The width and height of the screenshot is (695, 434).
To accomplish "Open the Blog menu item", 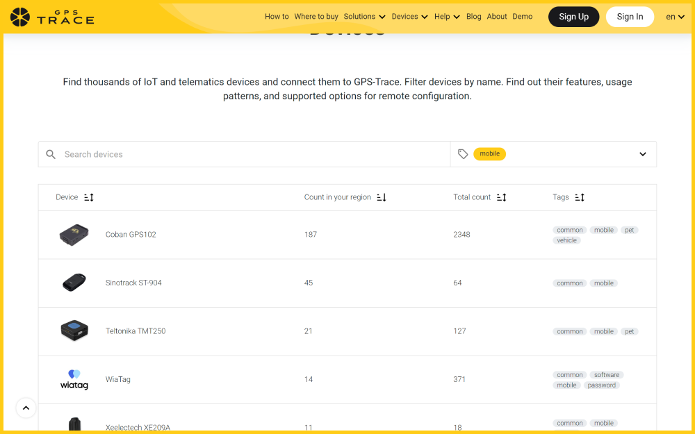I will click(x=474, y=17).
